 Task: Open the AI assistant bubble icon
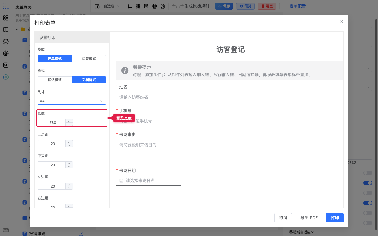click(x=6, y=77)
